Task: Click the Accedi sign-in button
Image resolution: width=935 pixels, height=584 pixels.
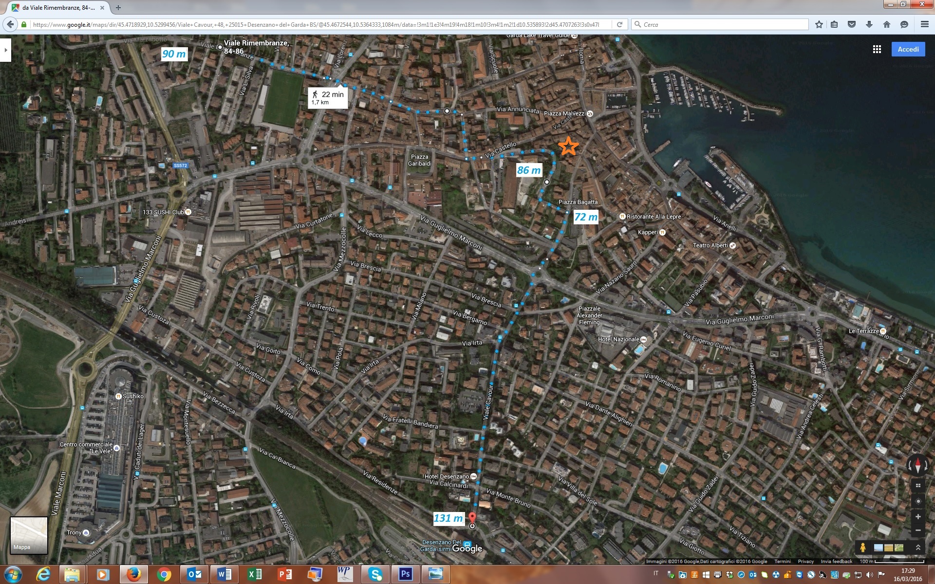Action: [908, 49]
